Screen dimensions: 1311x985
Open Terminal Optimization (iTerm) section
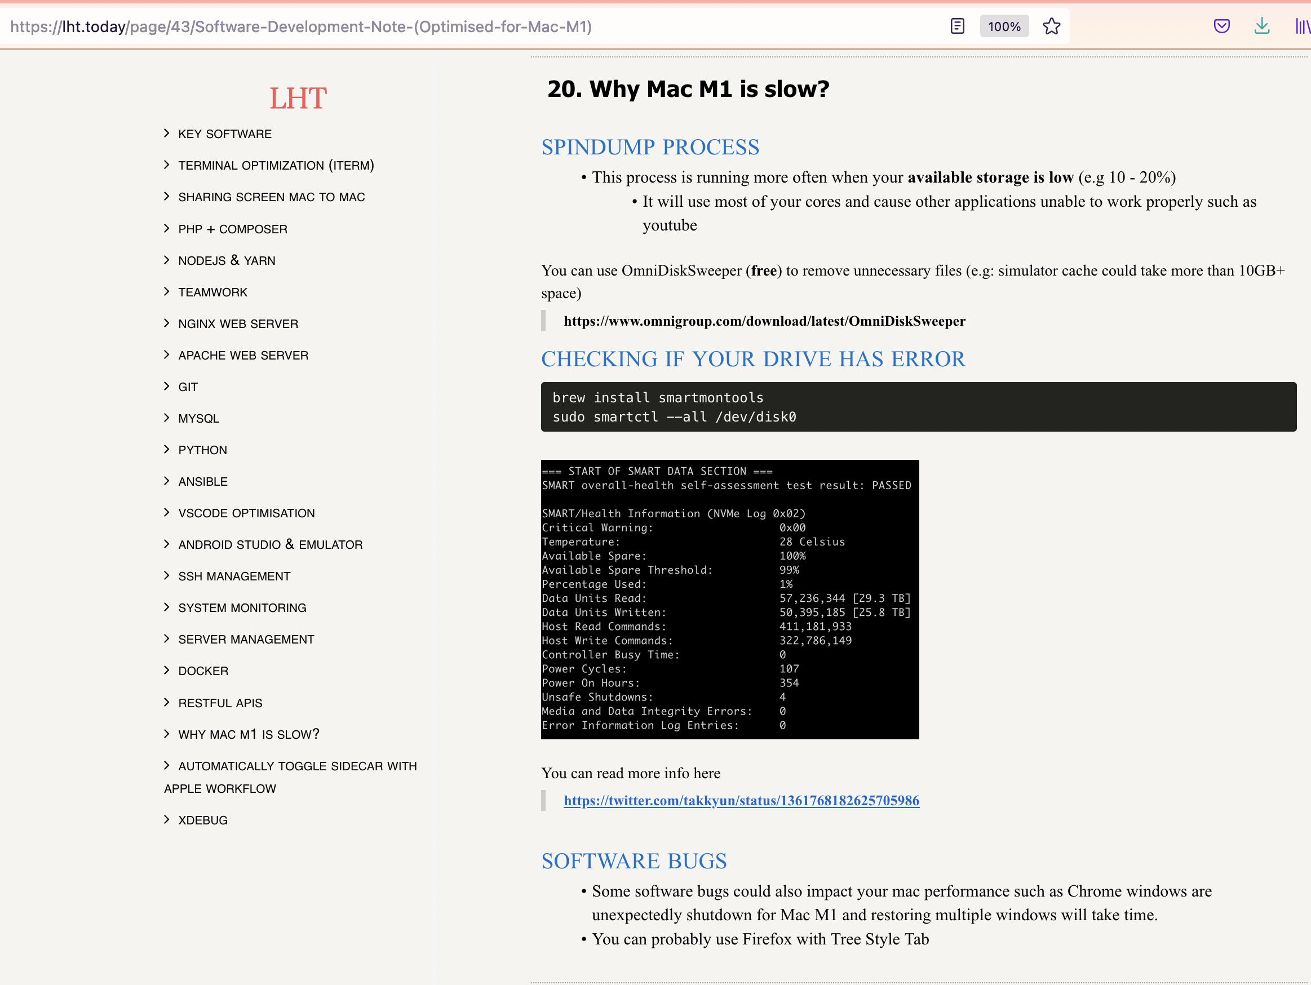276,165
